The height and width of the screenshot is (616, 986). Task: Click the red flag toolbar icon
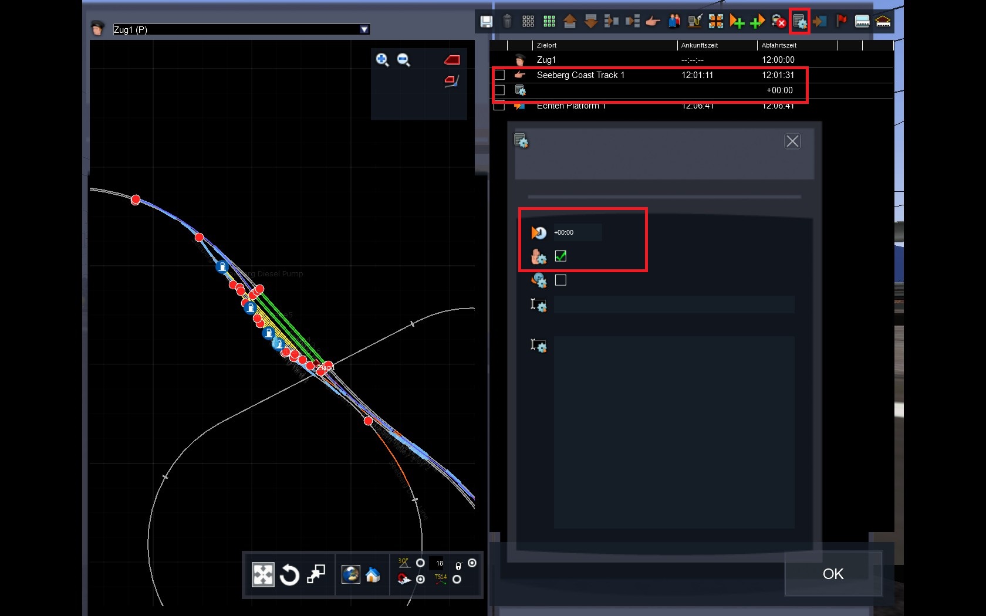(841, 22)
